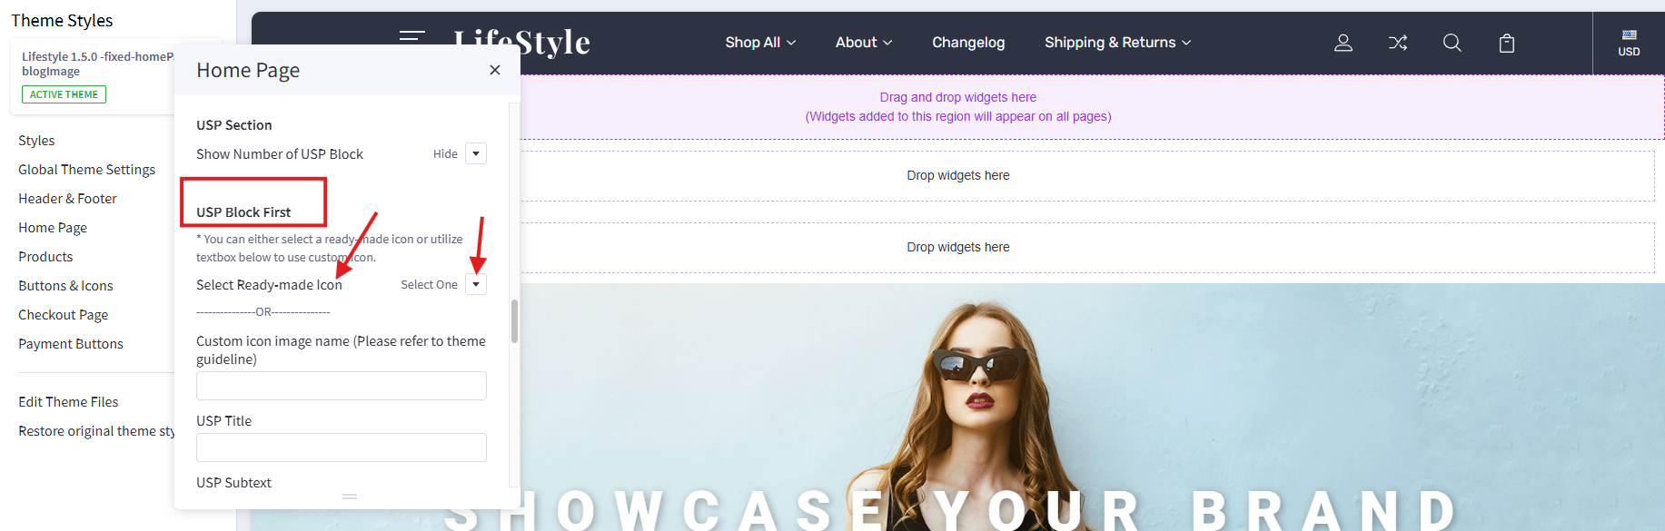The image size is (1665, 531).
Task: Expand Show Number of USP Block dropdown
Action: (476, 154)
